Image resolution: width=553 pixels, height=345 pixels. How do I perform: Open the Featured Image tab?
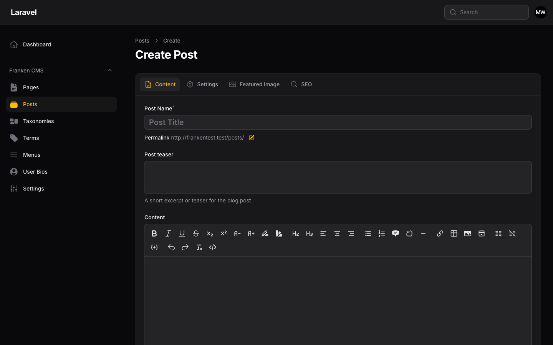254,84
